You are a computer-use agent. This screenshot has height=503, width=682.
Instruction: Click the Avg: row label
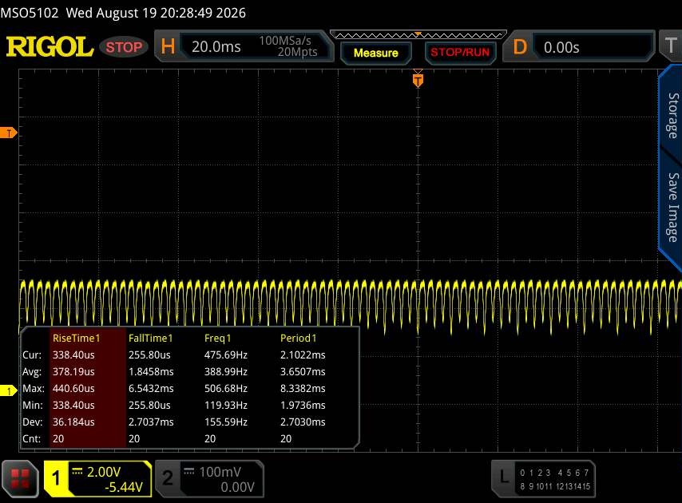pos(32,372)
